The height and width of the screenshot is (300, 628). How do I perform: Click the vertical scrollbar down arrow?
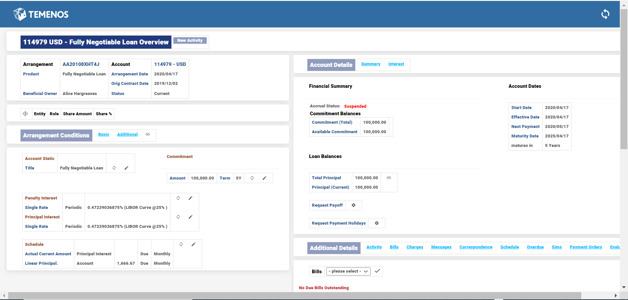pos(624,287)
